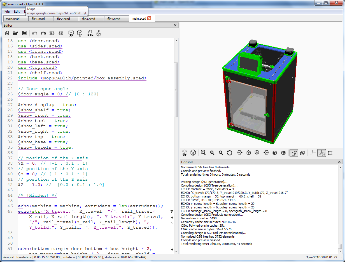Click the Redo arrow icon

(x=43, y=33)
